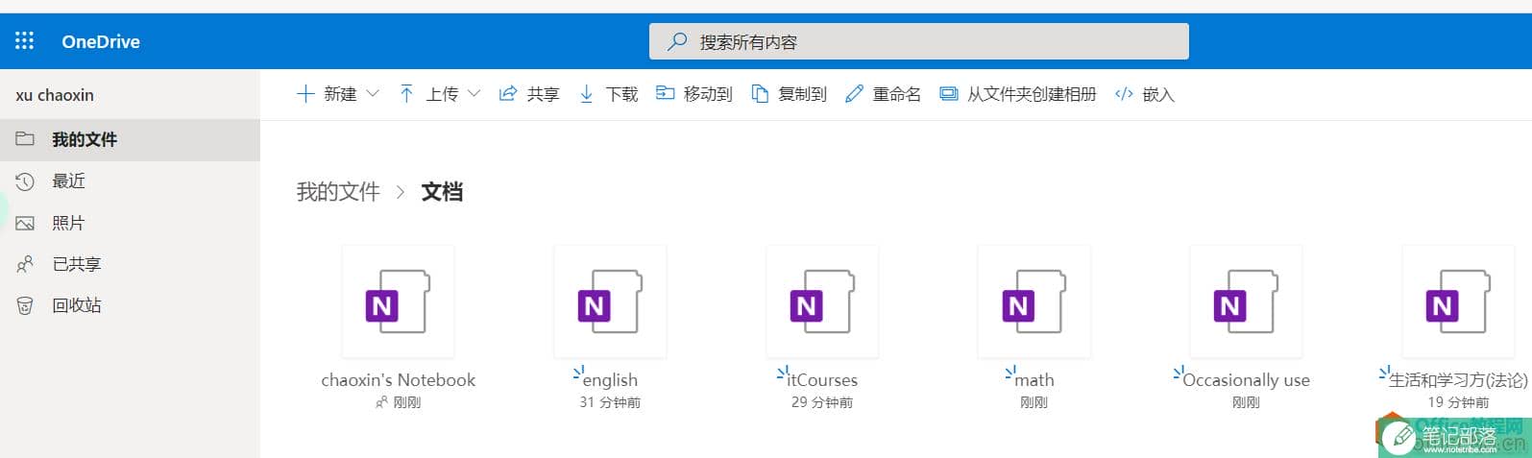Click the 已共享 people icon
Viewport: 1532px width, 458px height.
point(25,264)
